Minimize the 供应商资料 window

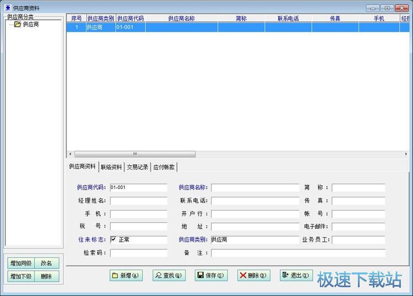(x=373, y=8)
